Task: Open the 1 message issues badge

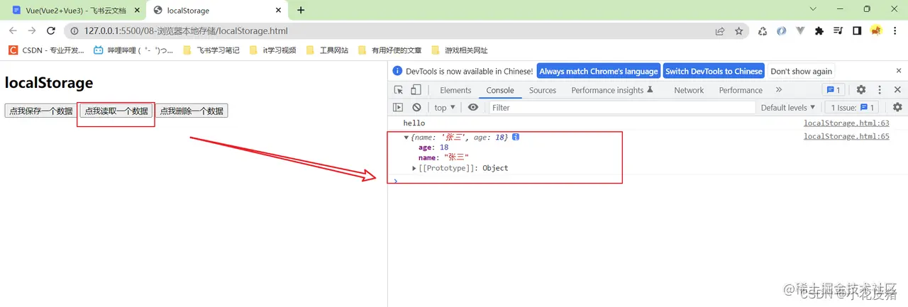Action: click(832, 90)
